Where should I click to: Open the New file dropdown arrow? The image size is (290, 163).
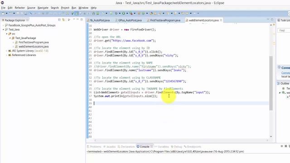(x=6, y=13)
